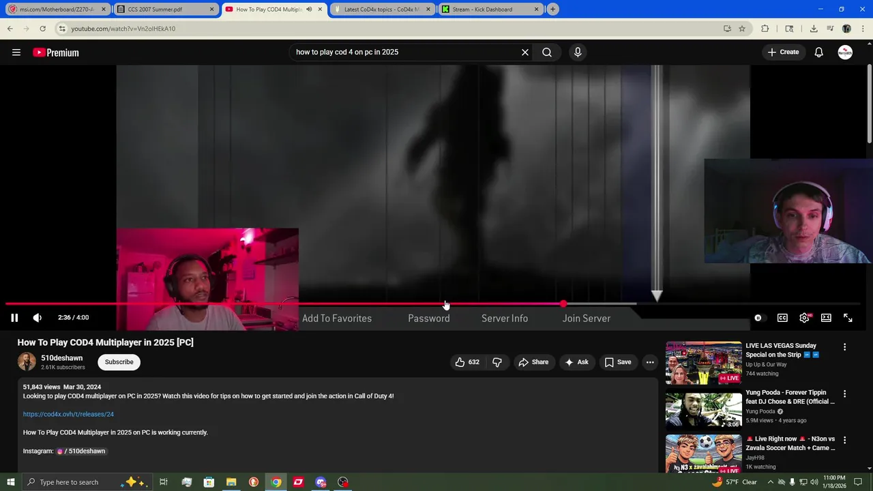
Task: Open the cod4x.ovh releases link
Action: pyautogui.click(x=68, y=414)
